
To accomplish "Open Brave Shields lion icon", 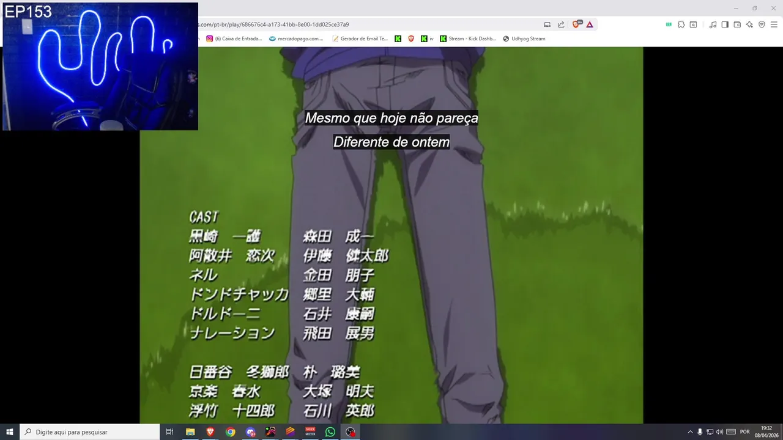I will (577, 24).
